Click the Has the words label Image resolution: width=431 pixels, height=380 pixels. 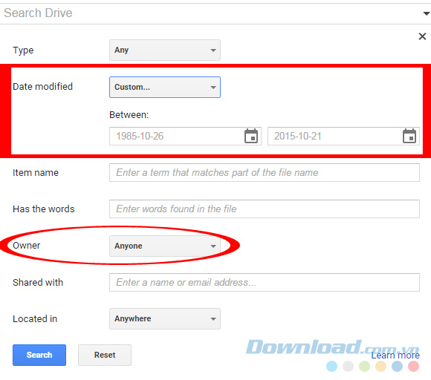pyautogui.click(x=44, y=209)
